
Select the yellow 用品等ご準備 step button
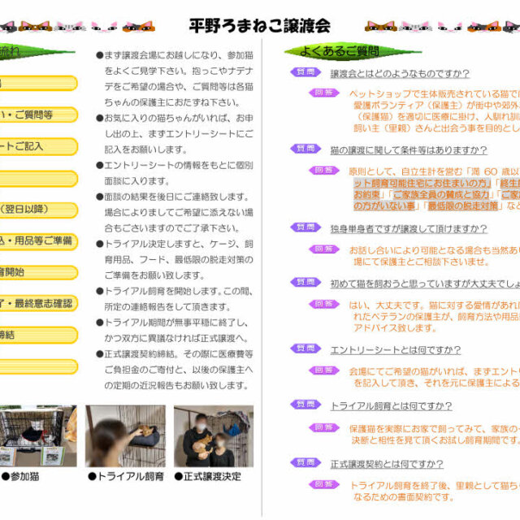[41, 241]
